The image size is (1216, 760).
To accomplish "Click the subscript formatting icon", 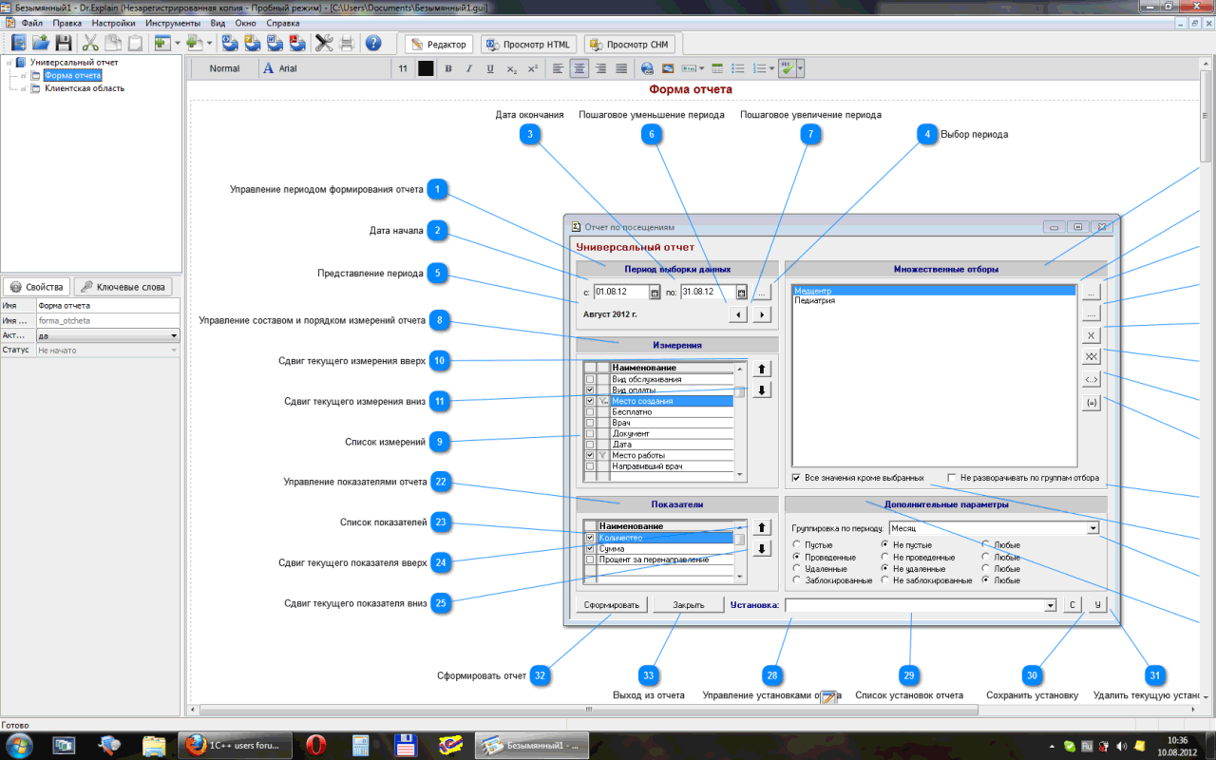I will (512, 68).
